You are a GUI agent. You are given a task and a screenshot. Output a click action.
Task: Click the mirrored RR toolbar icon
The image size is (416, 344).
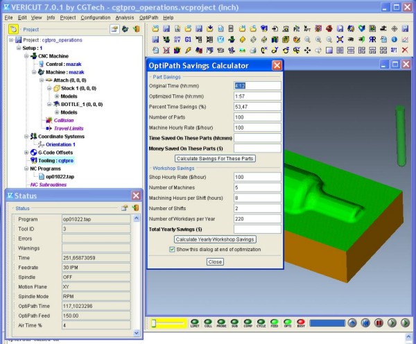pos(372,40)
